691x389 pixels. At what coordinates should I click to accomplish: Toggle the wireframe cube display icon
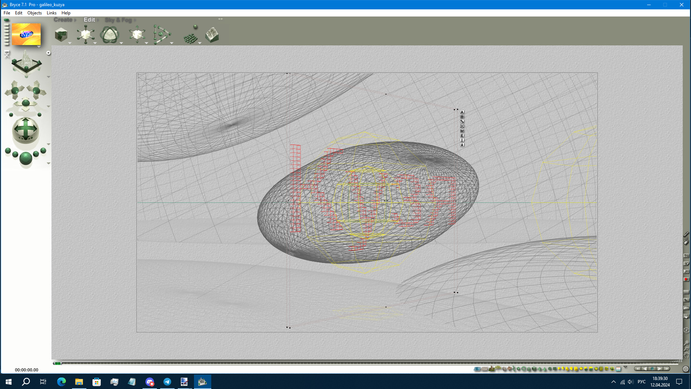click(686, 330)
